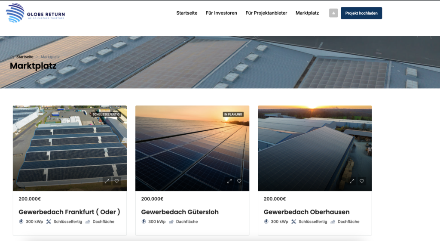
Task: Click the power icon on the Gütersloh card
Action: point(144,221)
